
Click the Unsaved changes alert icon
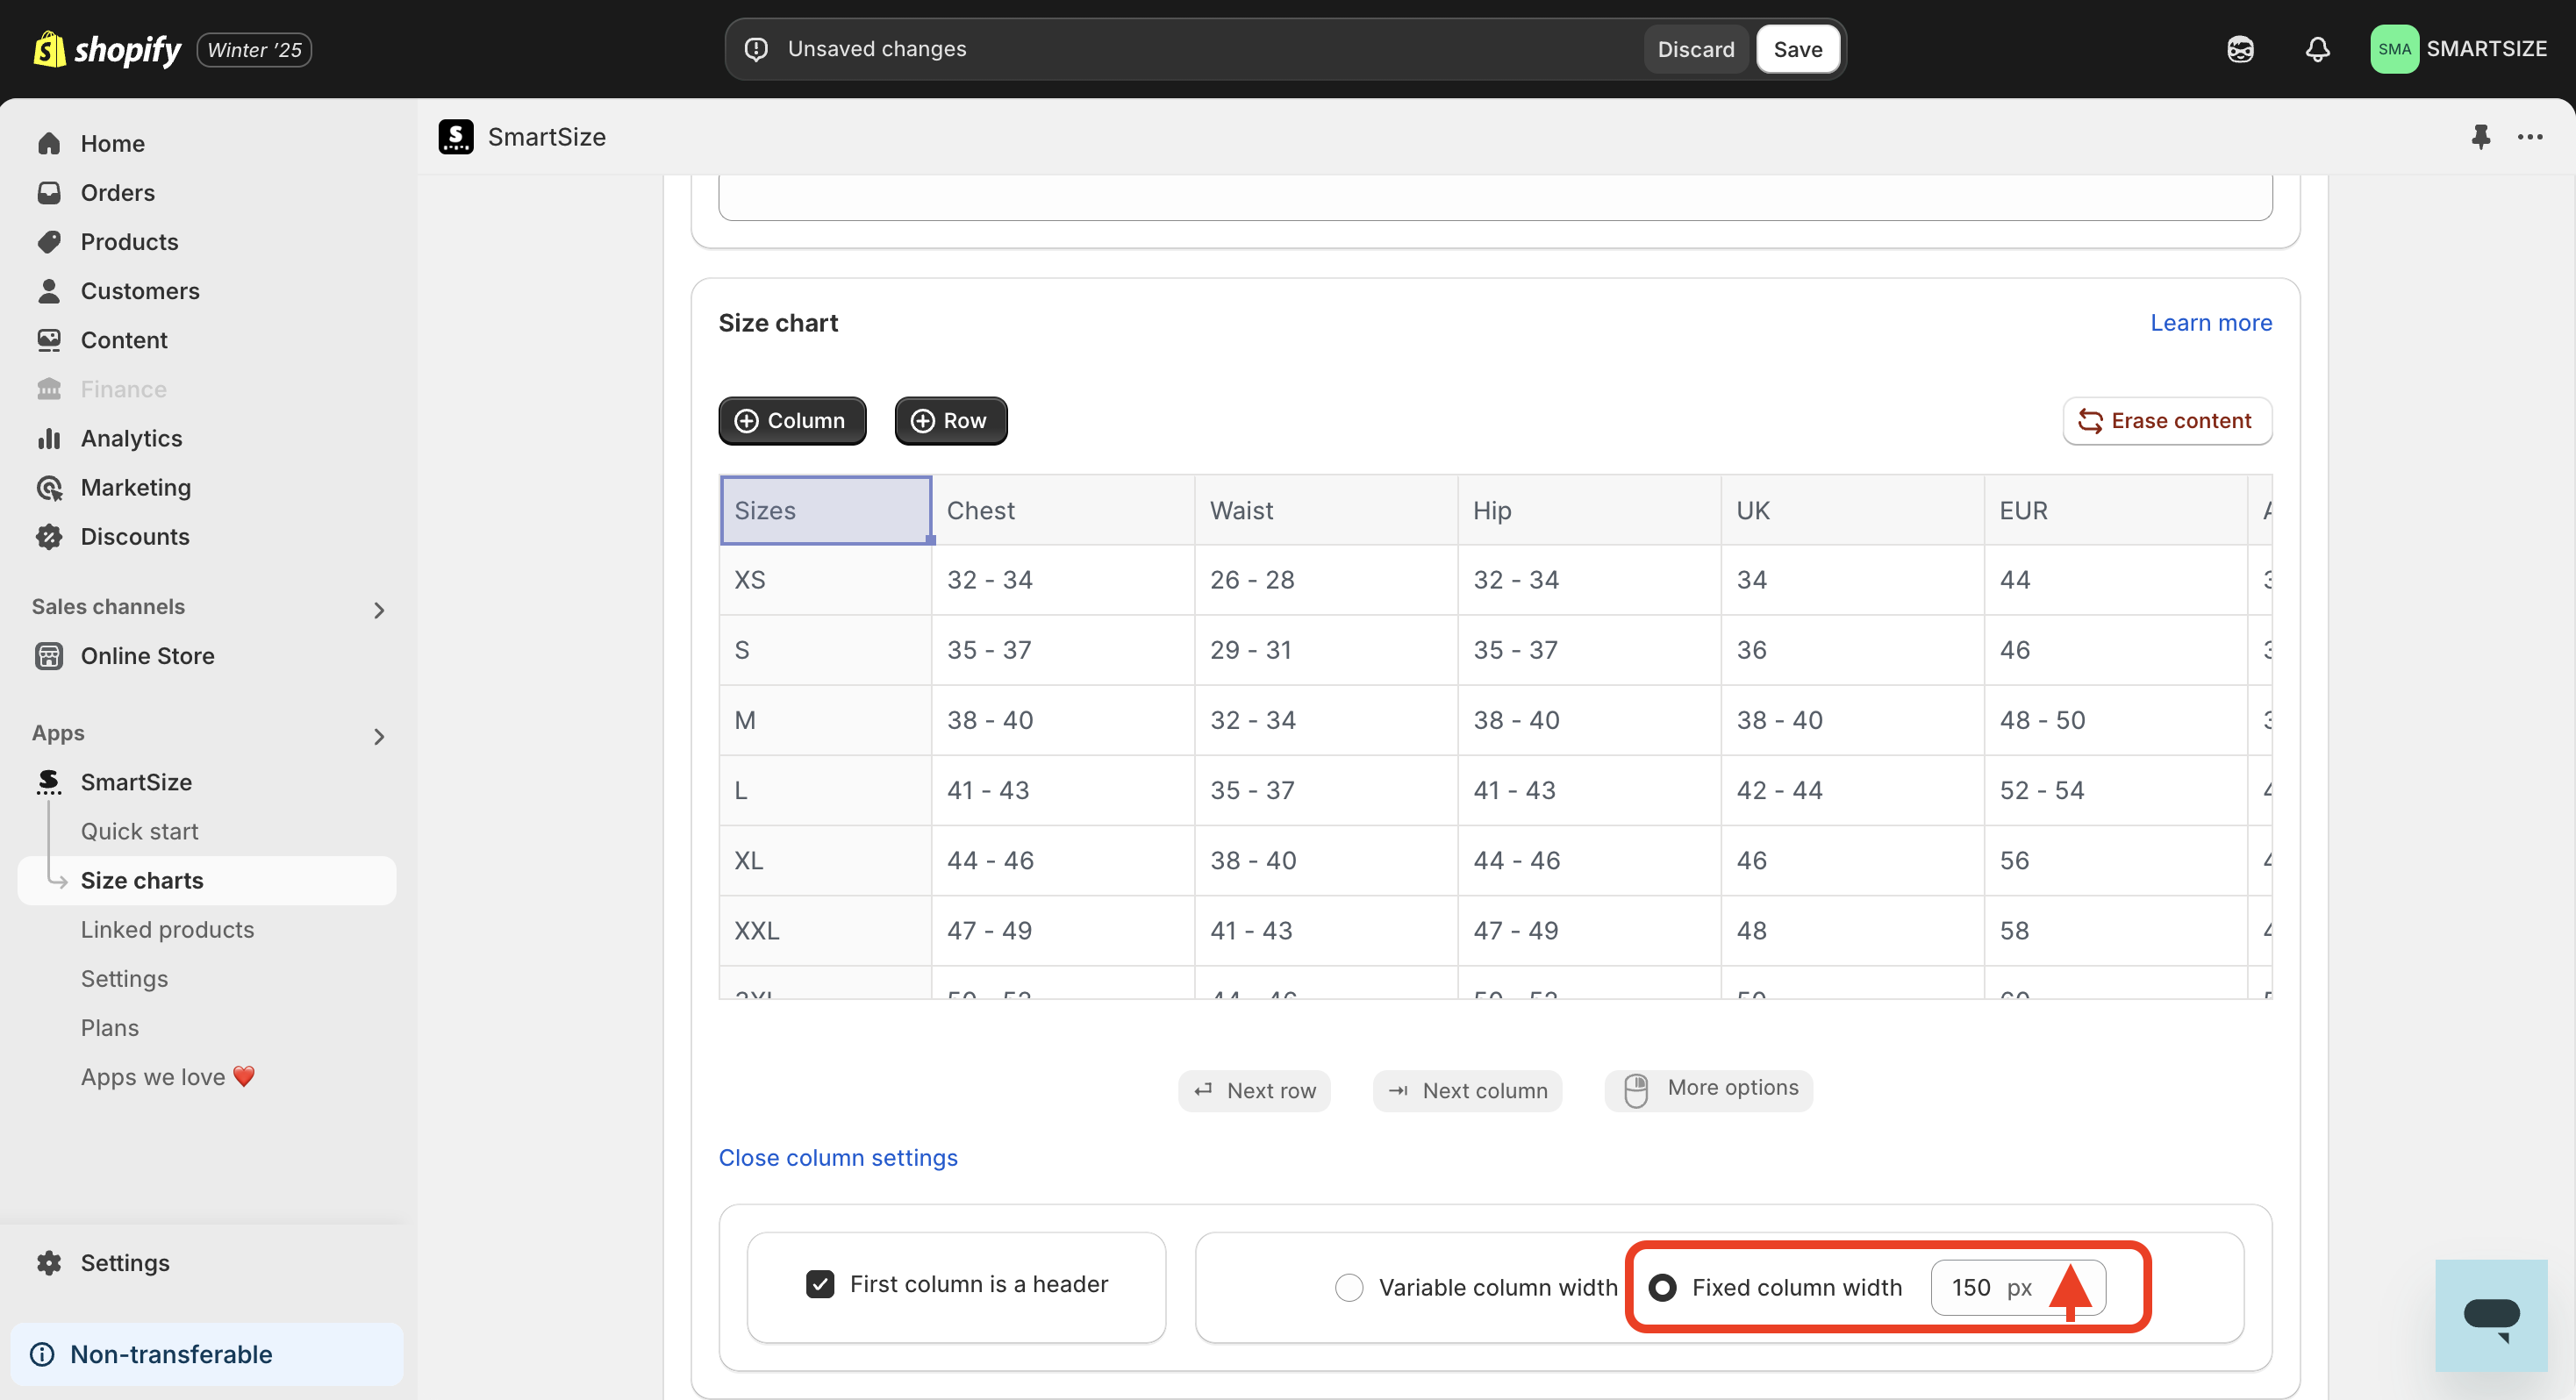757,49
